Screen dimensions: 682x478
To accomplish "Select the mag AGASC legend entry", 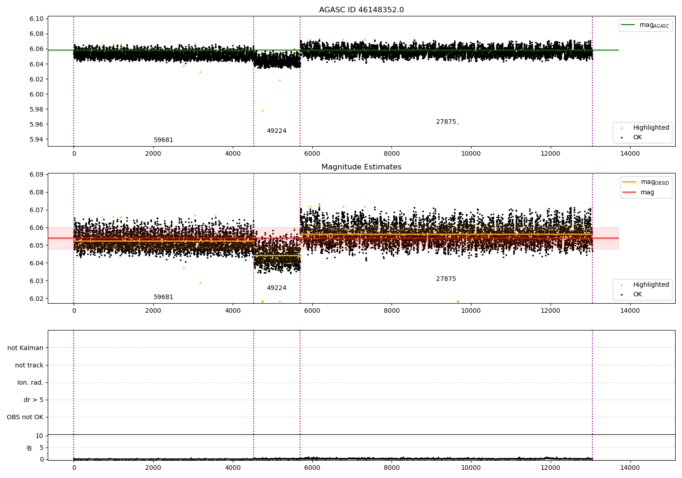I will click(645, 25).
